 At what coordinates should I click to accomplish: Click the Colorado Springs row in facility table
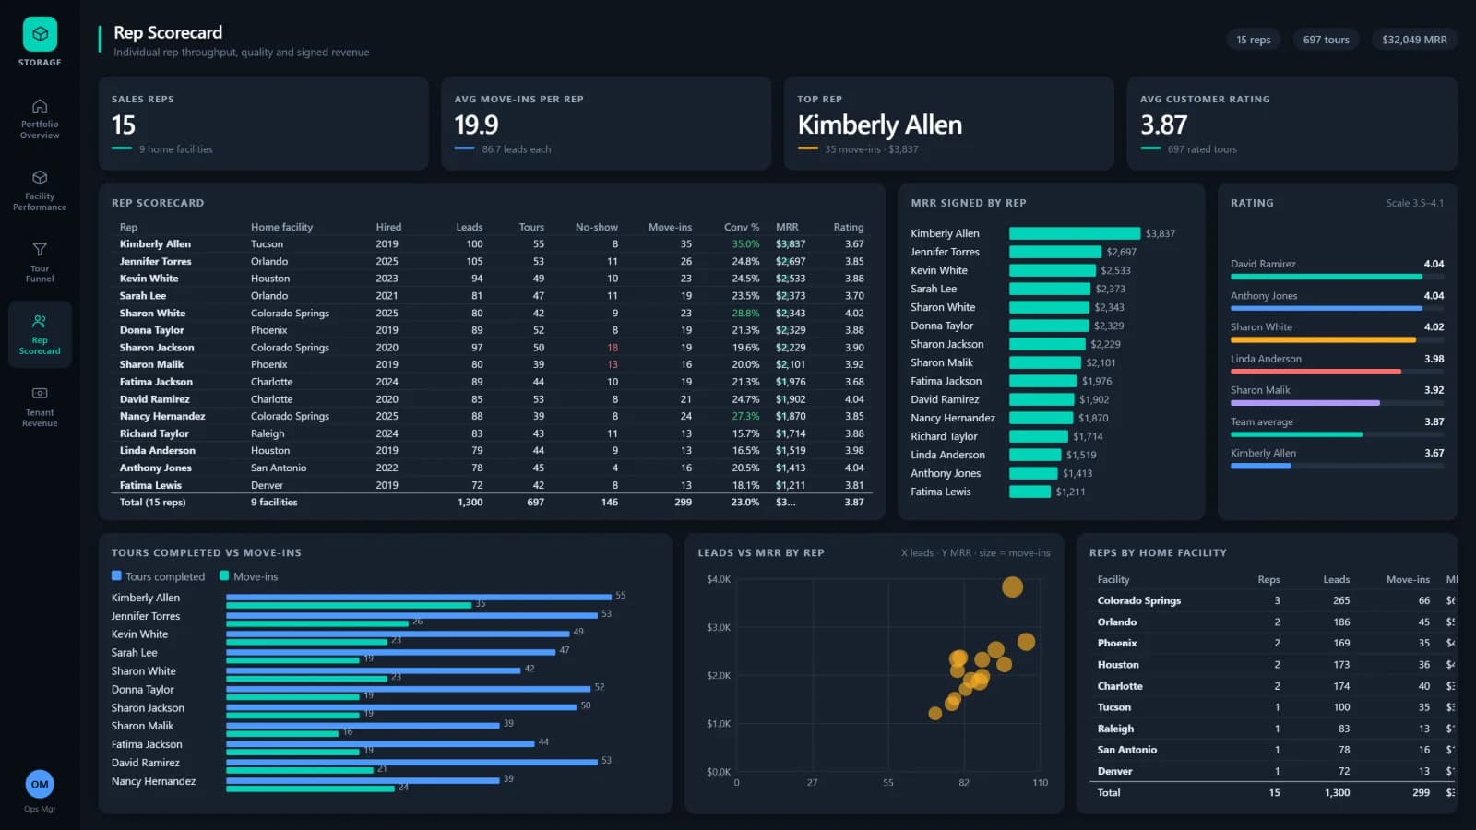click(1273, 600)
